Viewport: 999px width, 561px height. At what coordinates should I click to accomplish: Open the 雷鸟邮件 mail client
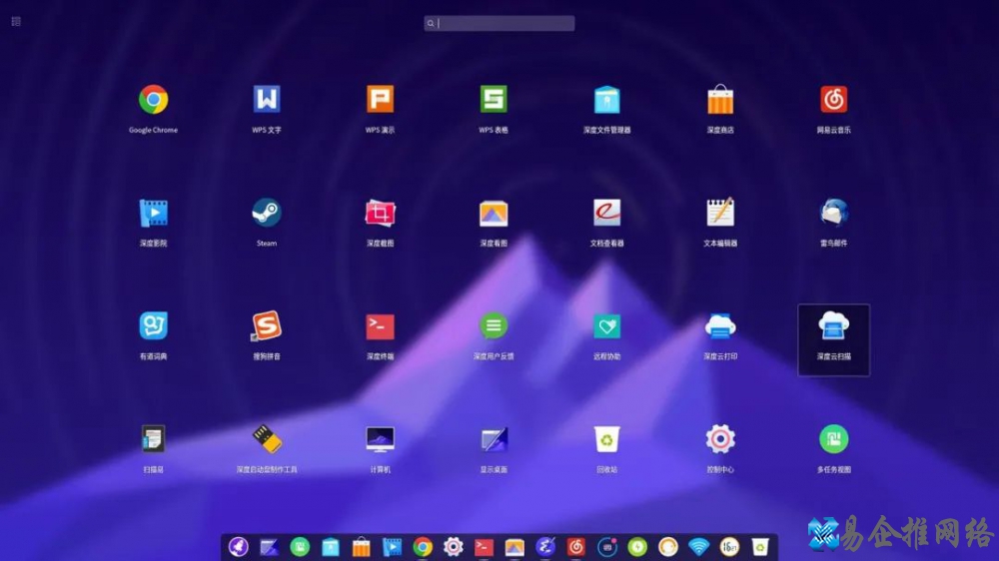click(x=833, y=213)
